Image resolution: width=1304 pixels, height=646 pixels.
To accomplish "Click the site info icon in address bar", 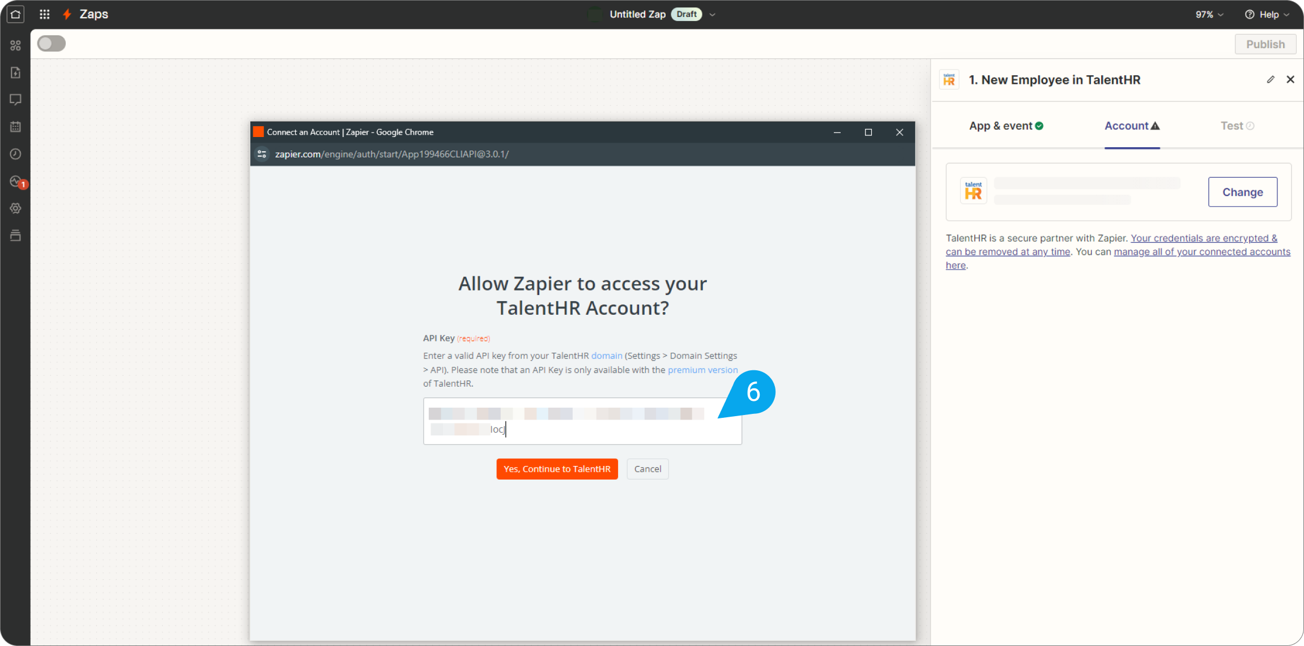I will pyautogui.click(x=262, y=154).
